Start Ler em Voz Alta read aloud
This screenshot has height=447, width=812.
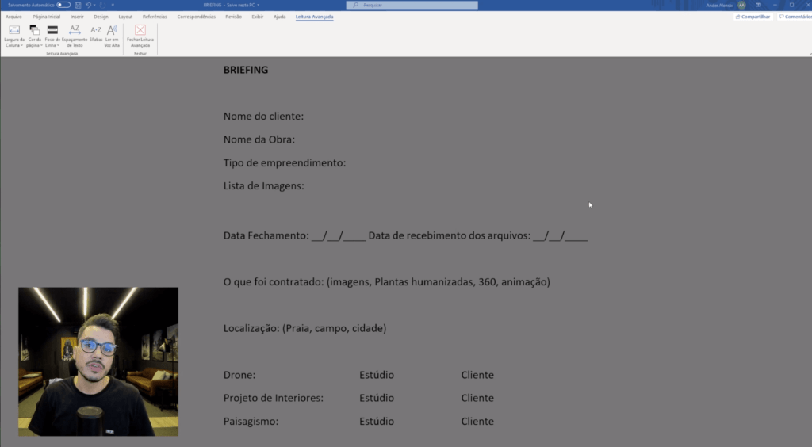(x=112, y=35)
